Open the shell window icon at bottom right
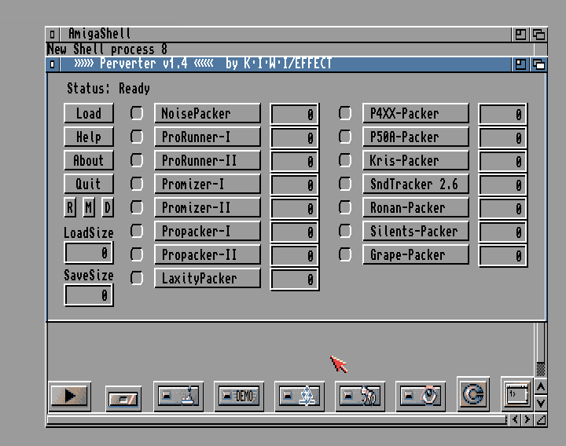The height and width of the screenshot is (446, 566). click(516, 394)
